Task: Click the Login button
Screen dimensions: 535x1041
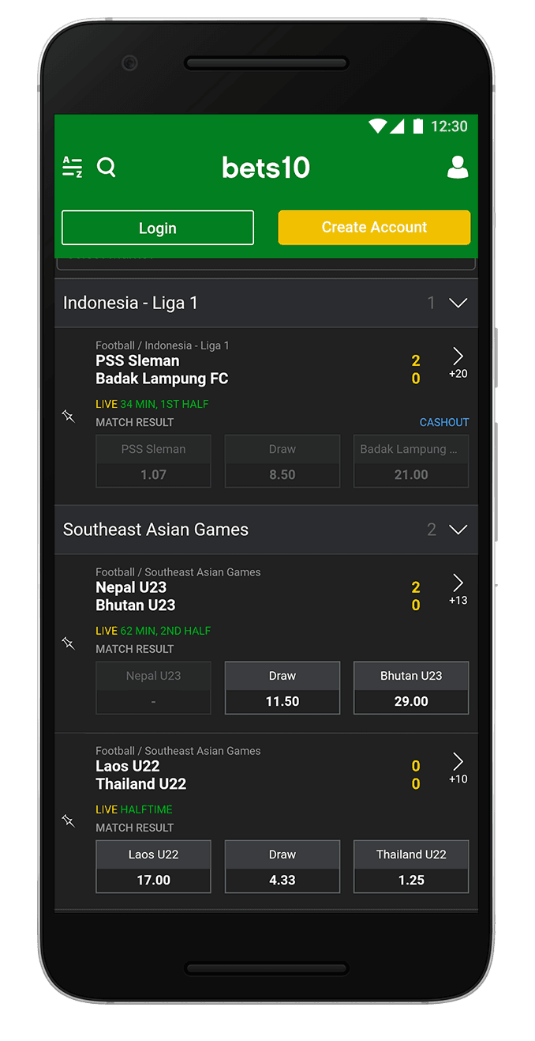Action: (158, 228)
